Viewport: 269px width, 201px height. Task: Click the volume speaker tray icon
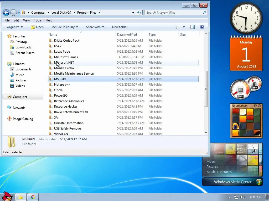[242, 197]
